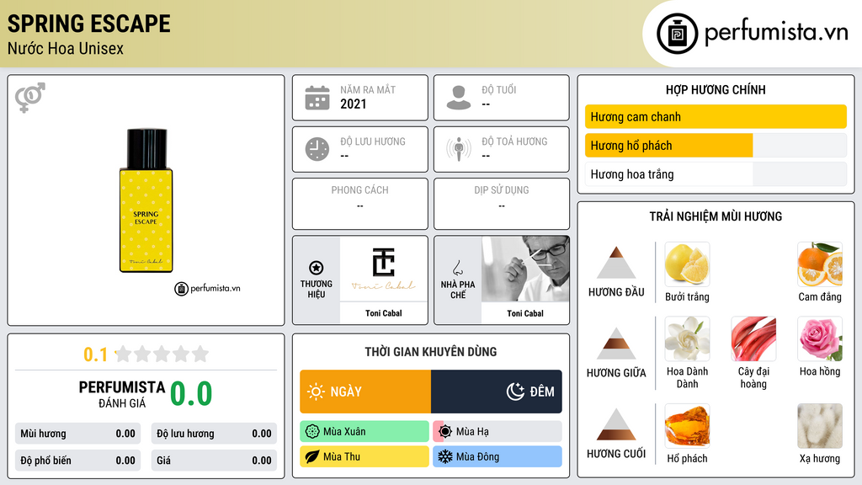Click the perfumista.vn logo bottle icon
This screenshot has width=862, height=485.
(x=677, y=34)
